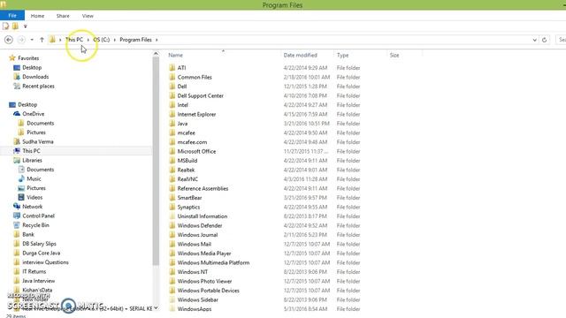Open the File ribbon tab
This screenshot has height=318, width=566.
(x=12, y=16)
